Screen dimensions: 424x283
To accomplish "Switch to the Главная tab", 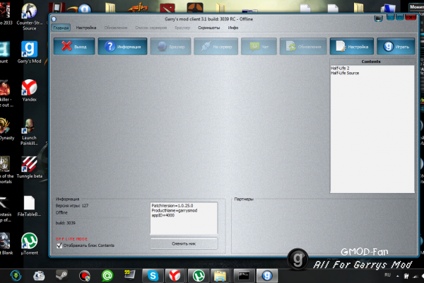I will pyautogui.click(x=61, y=28).
